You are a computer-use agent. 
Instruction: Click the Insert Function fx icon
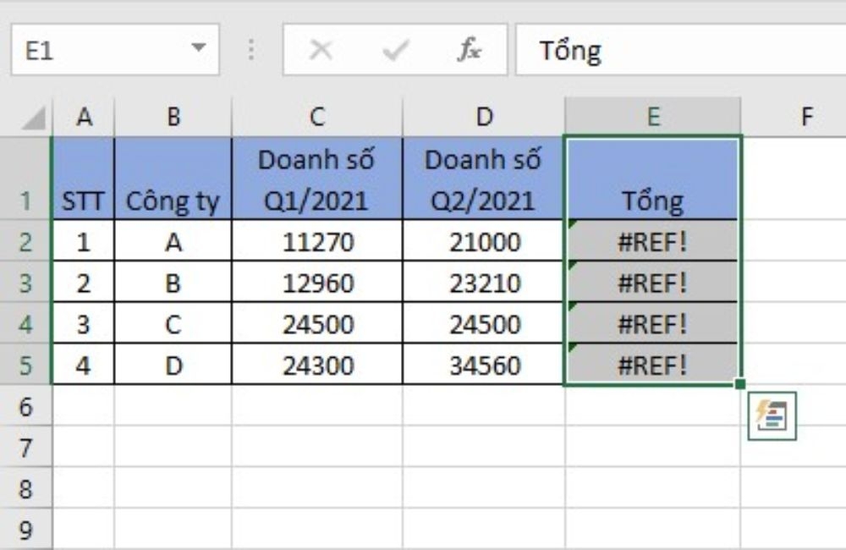(x=470, y=50)
